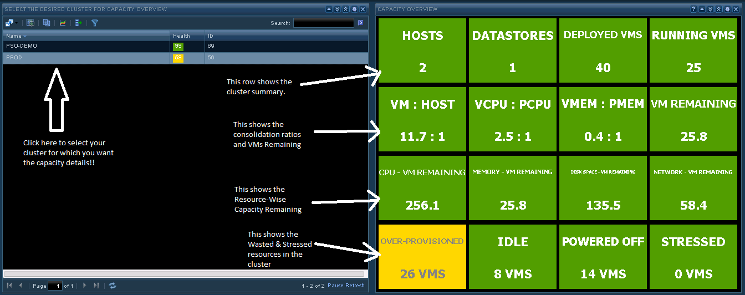Click the filter funnel icon in cluster toolbar
745x295 pixels.
click(x=95, y=23)
